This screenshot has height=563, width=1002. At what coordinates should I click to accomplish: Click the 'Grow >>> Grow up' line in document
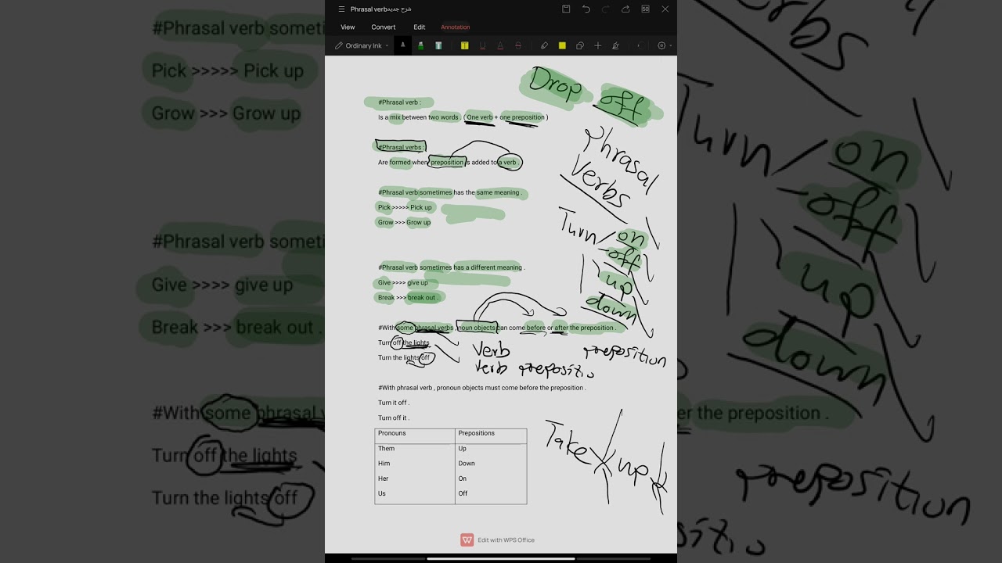[405, 222]
